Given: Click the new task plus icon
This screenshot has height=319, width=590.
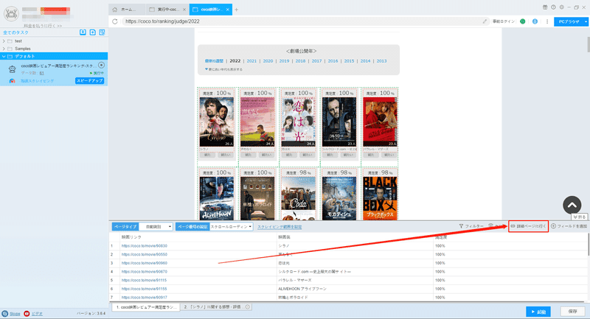Looking at the screenshot, I should (93, 32).
